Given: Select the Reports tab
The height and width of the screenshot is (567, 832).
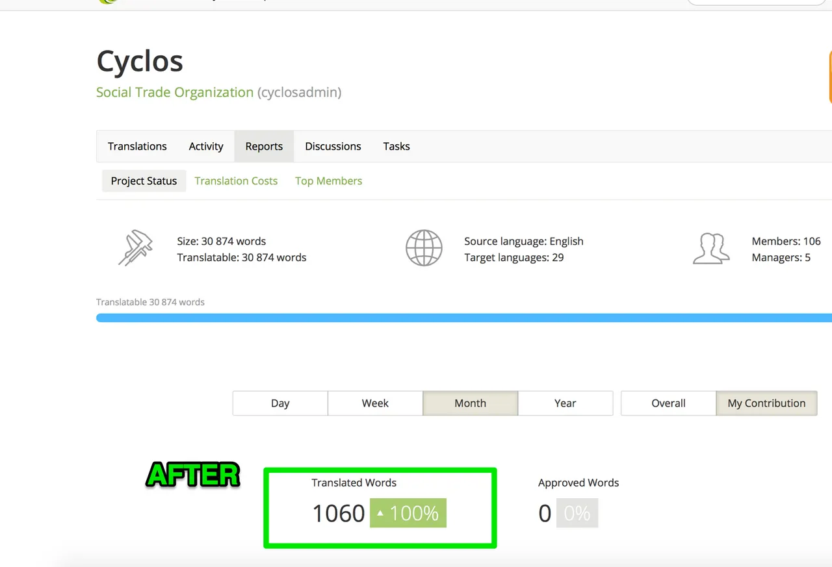Looking at the screenshot, I should 264,146.
